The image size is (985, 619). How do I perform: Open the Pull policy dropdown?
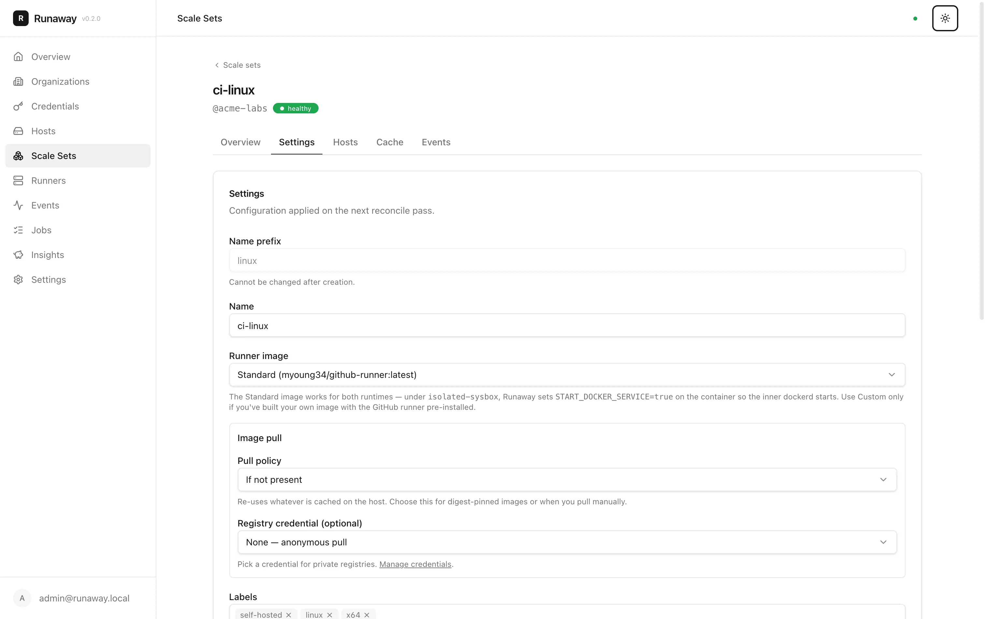tap(567, 480)
